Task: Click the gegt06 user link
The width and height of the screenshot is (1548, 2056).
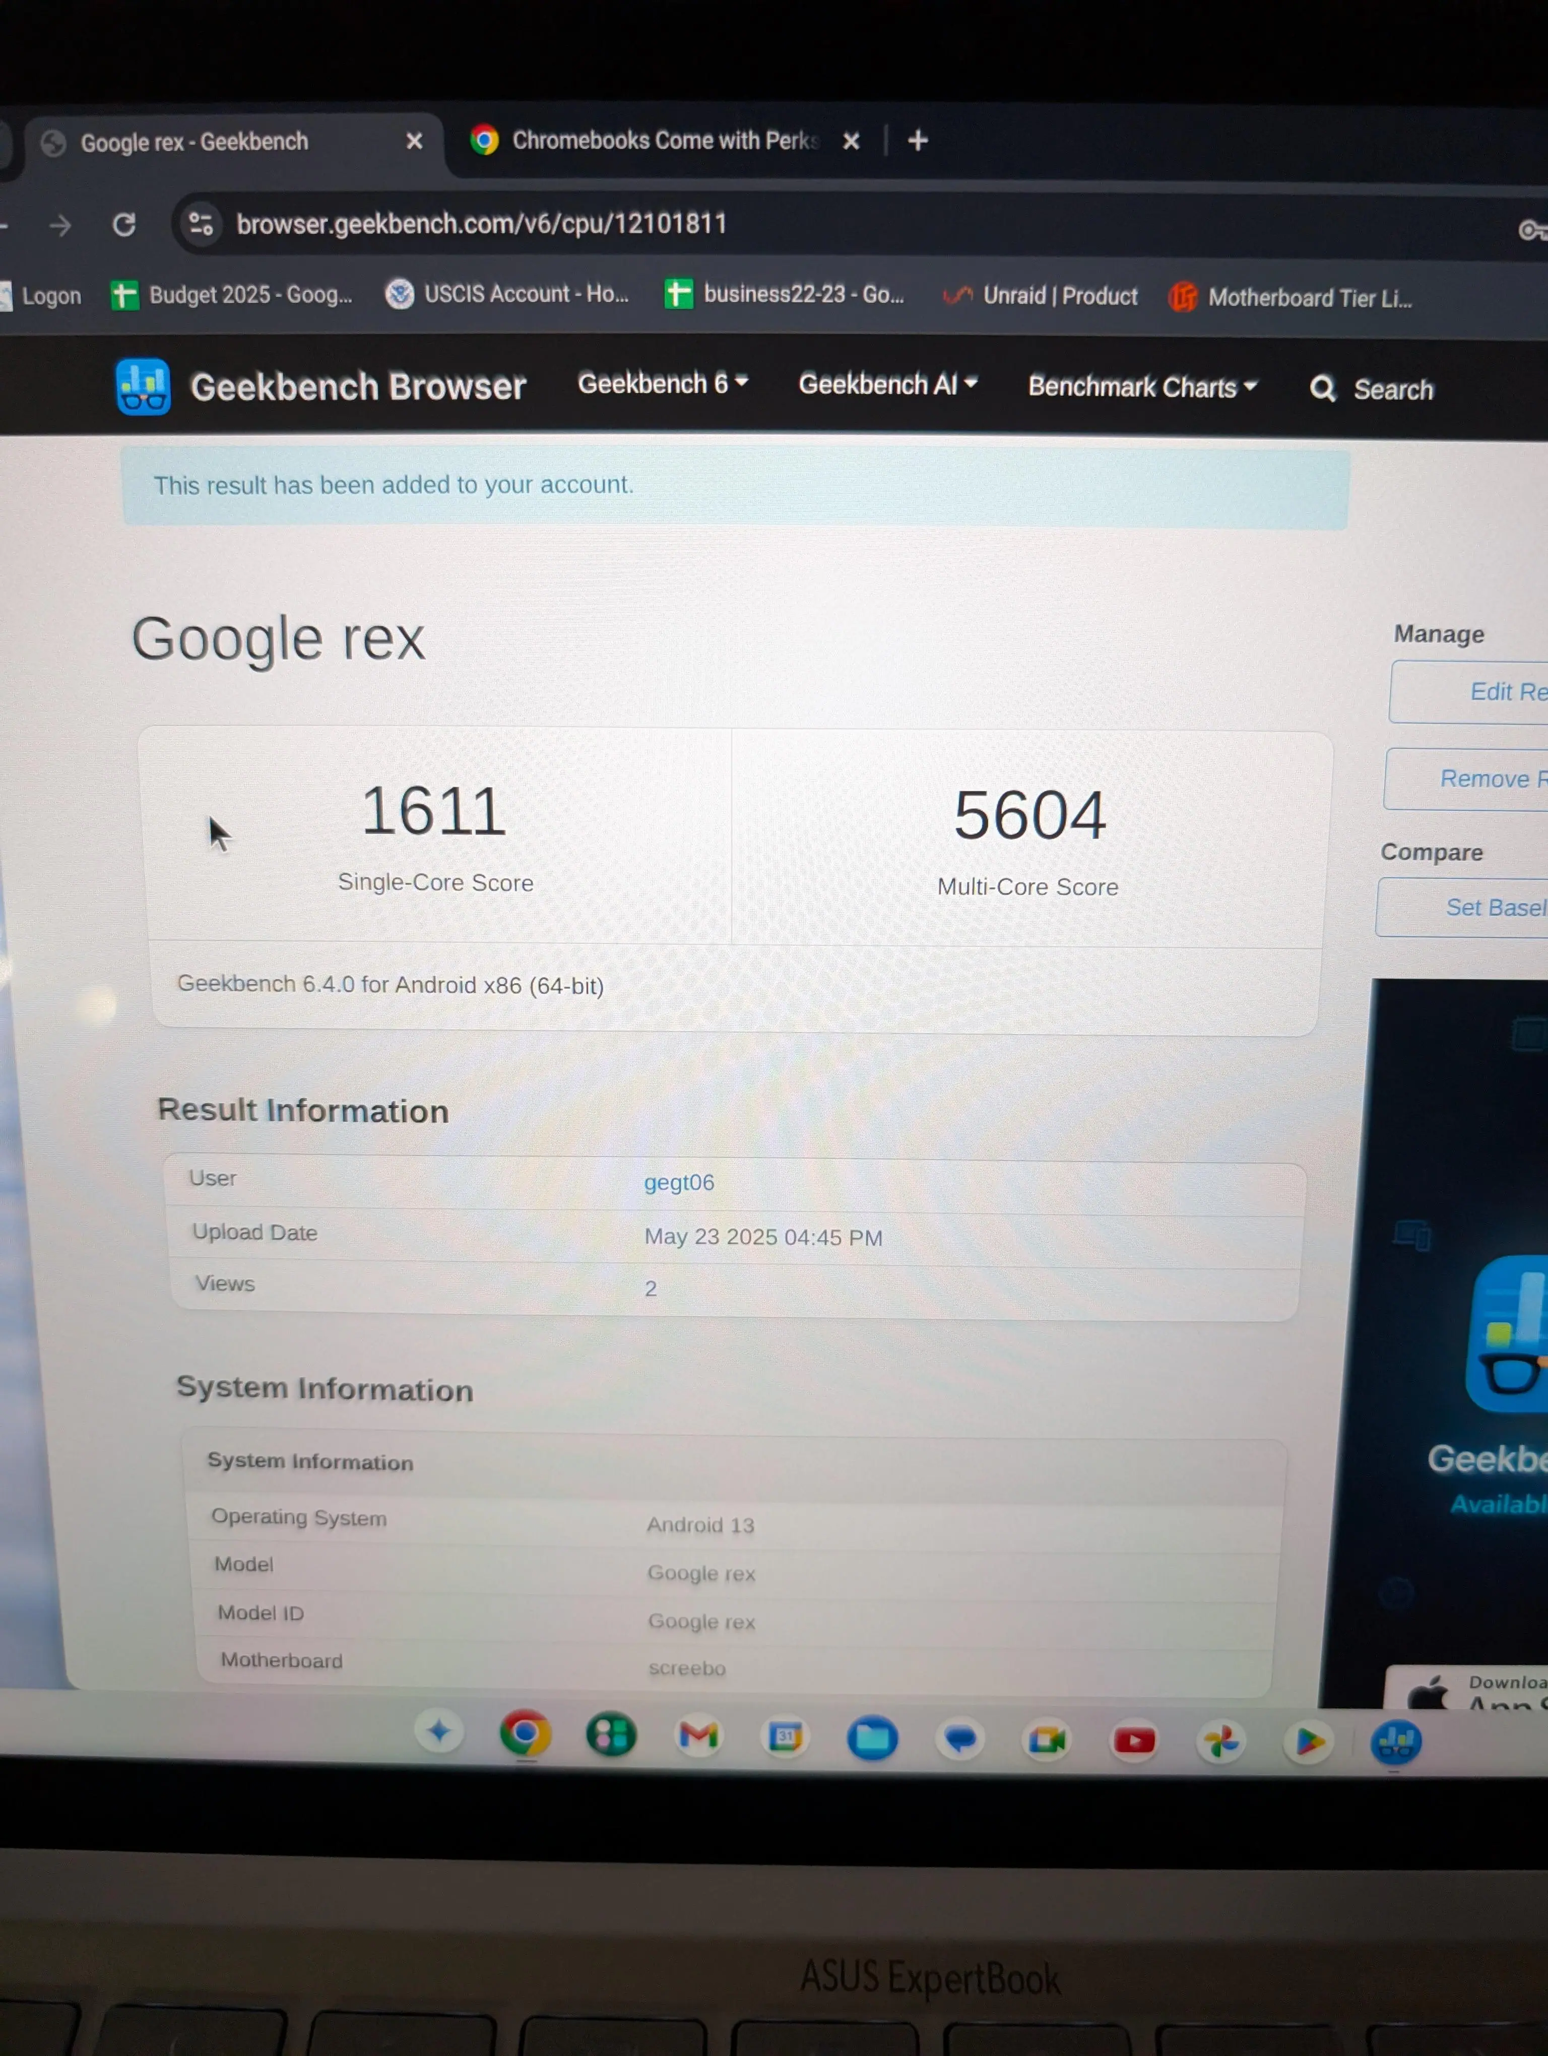Action: tap(678, 1182)
